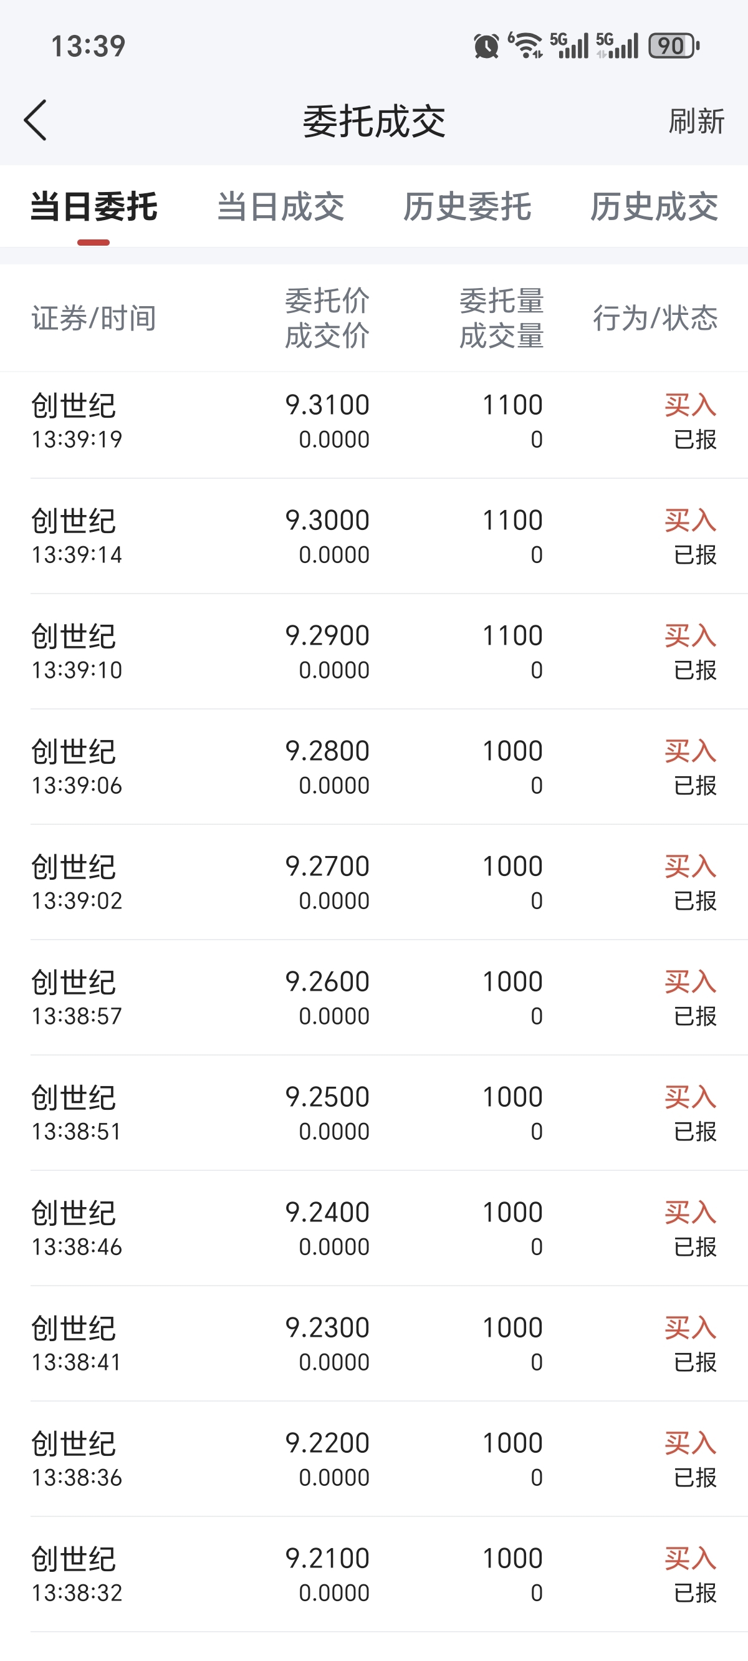This screenshot has height=1661, width=748.
Task: Tap the Wi-Fi status icon
Action: (526, 46)
